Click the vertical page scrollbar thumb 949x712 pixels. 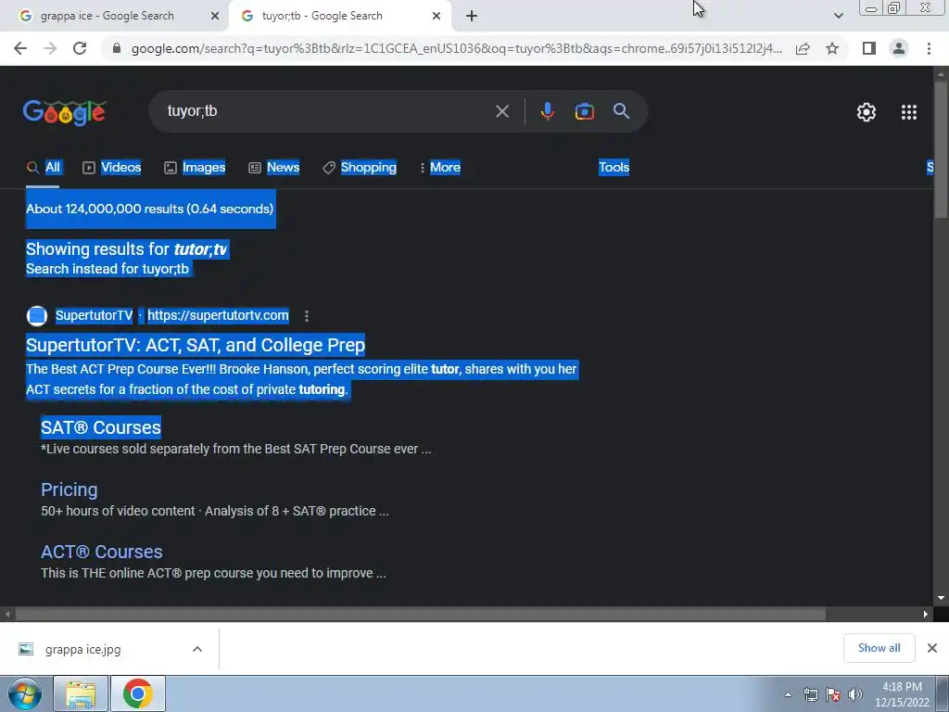click(x=941, y=148)
